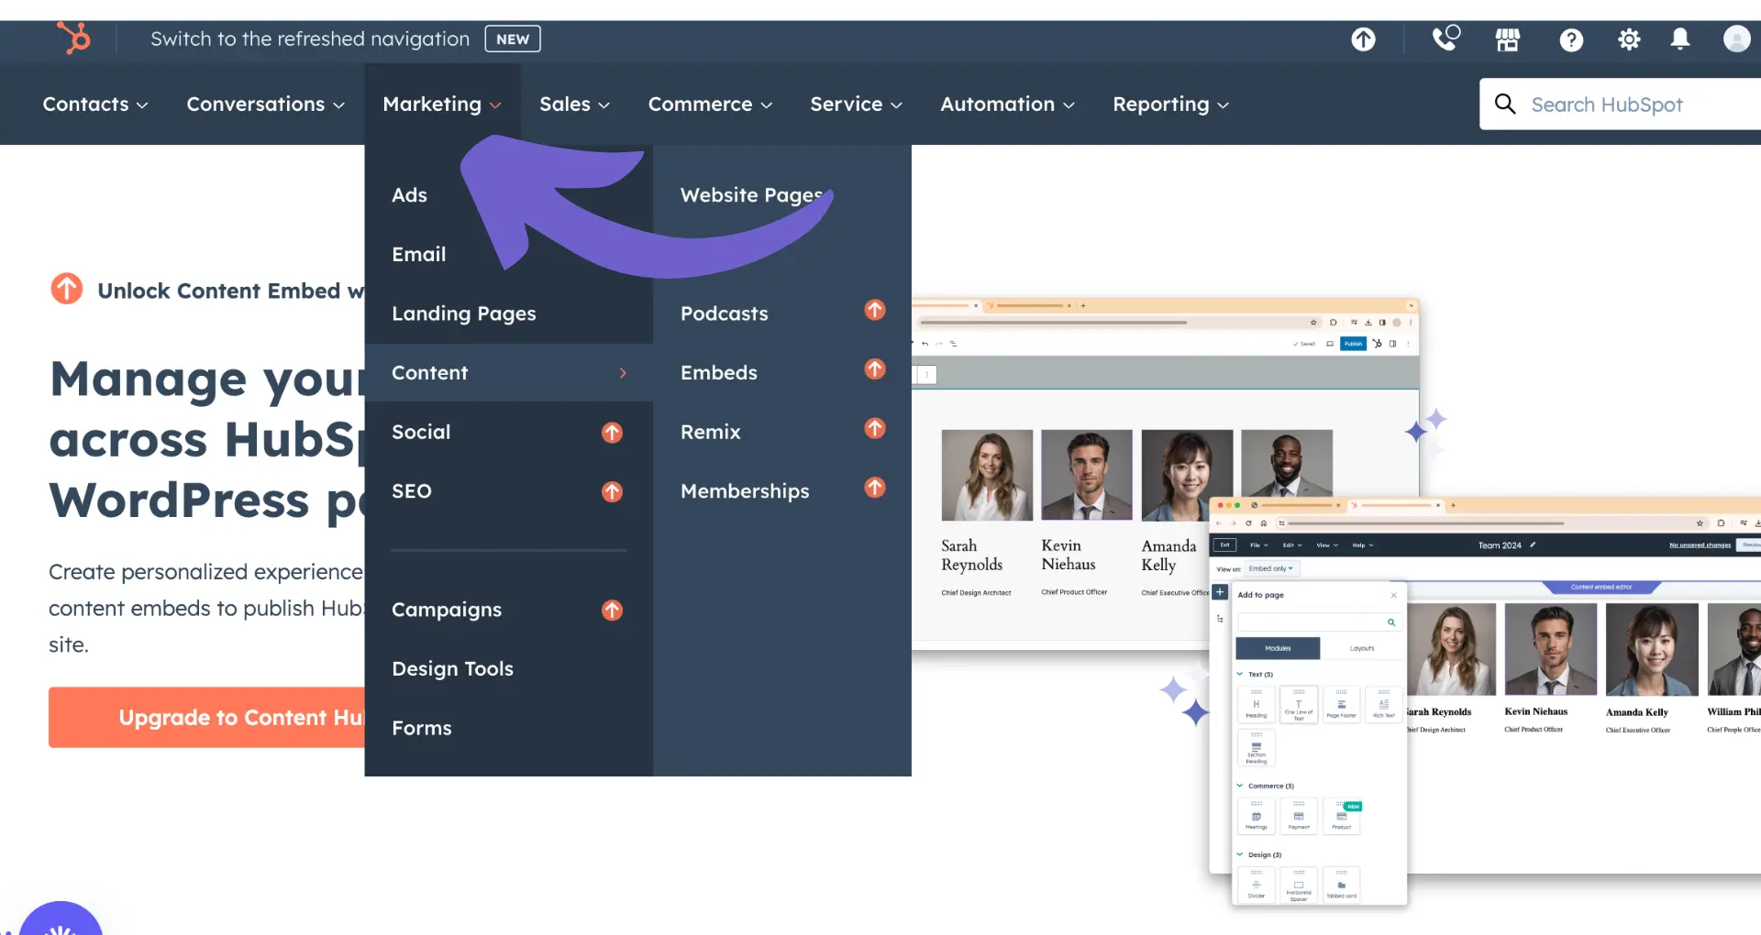Image resolution: width=1761 pixels, height=935 pixels.
Task: Click upgrade icon next to SEO
Action: tap(612, 491)
